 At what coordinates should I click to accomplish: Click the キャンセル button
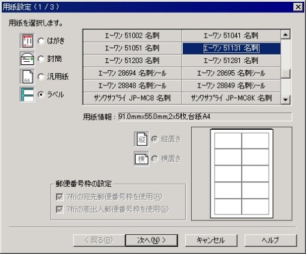click(x=211, y=240)
